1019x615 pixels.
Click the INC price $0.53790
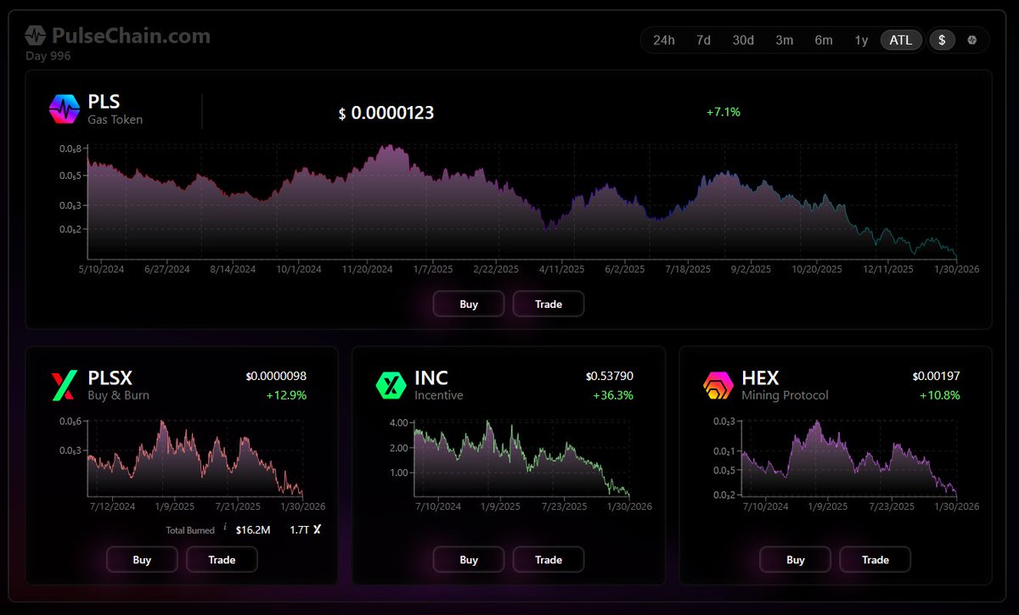pos(610,376)
